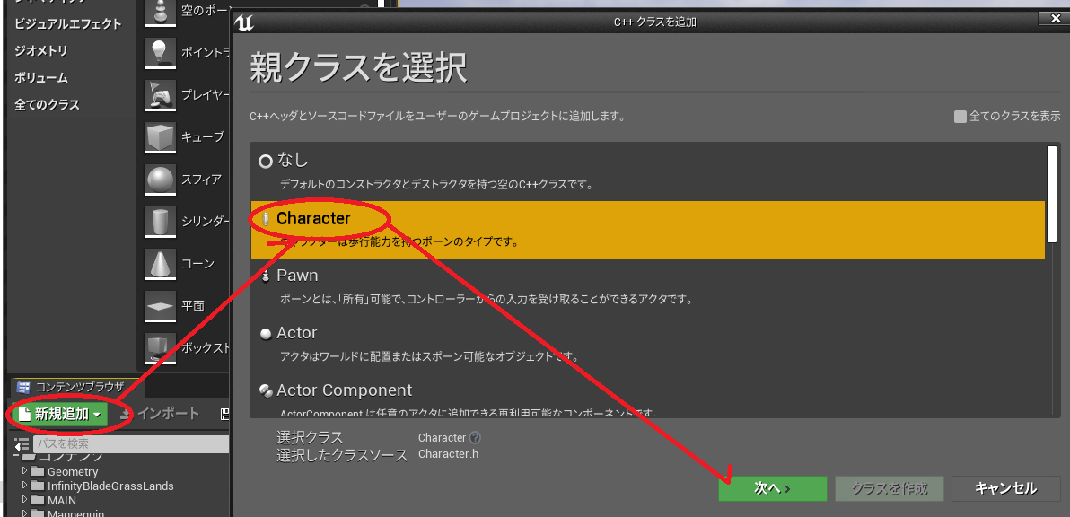This screenshot has width=1070, height=517.
Task: Click the 選択クラス value "Character"
Action: 443,438
